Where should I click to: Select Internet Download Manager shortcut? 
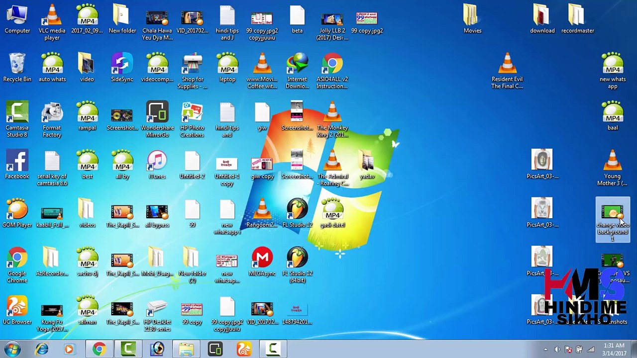click(297, 71)
